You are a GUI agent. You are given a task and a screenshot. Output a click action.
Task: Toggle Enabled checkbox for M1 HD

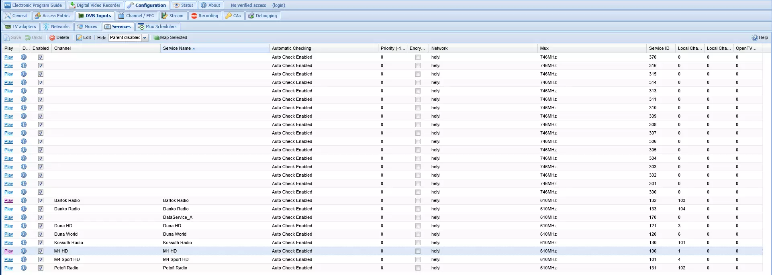(41, 251)
